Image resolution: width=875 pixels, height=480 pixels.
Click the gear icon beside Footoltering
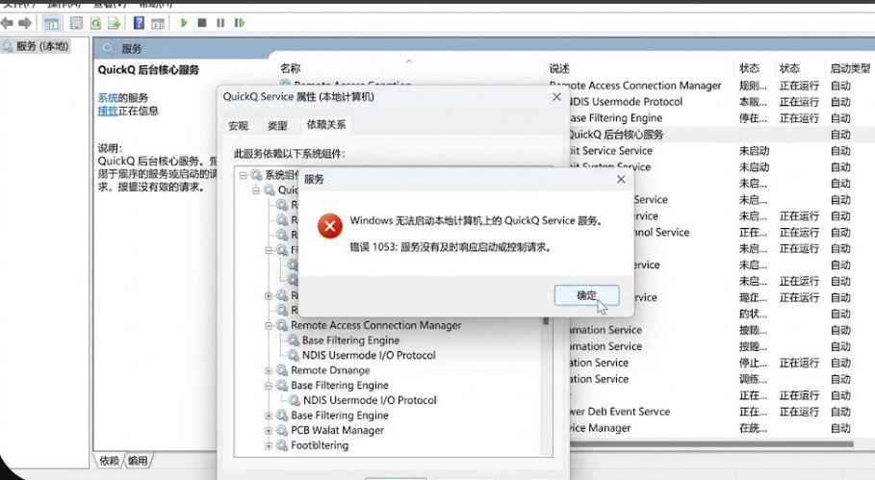pyautogui.click(x=282, y=445)
